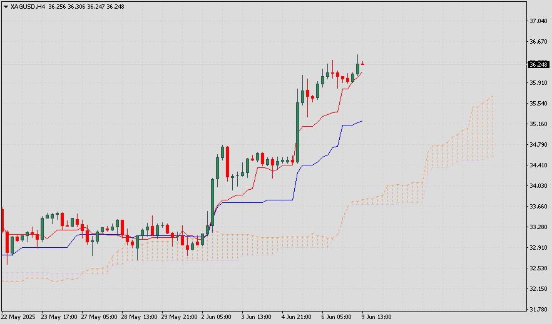
Task: Select the 9 Jun 13:00 time label
Action: click(377, 317)
